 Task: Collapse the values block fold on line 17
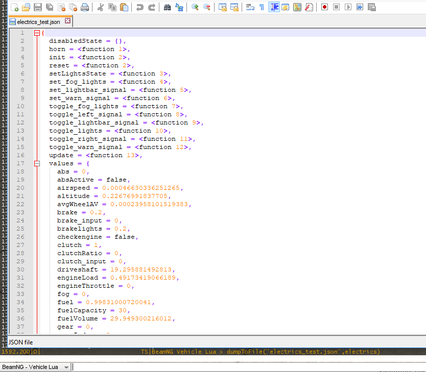tap(37, 164)
